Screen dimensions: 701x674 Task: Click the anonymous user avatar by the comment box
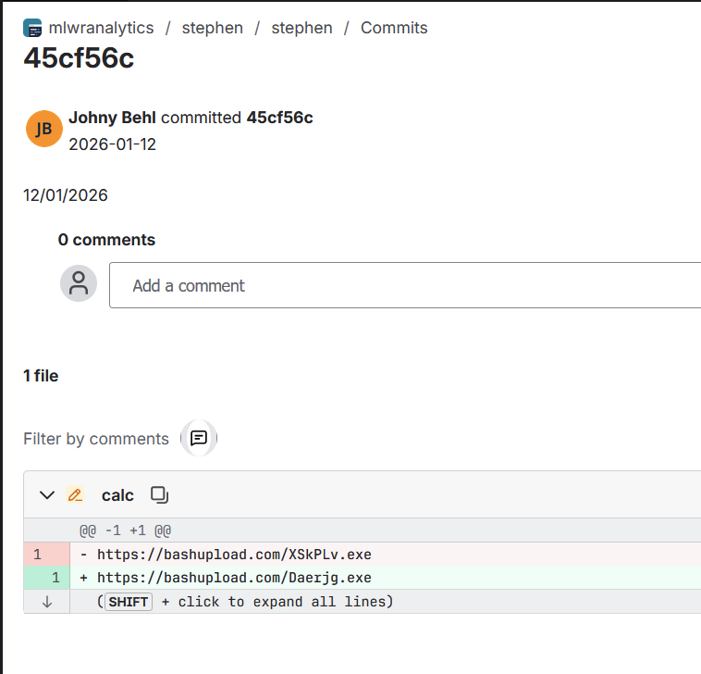[x=79, y=283]
